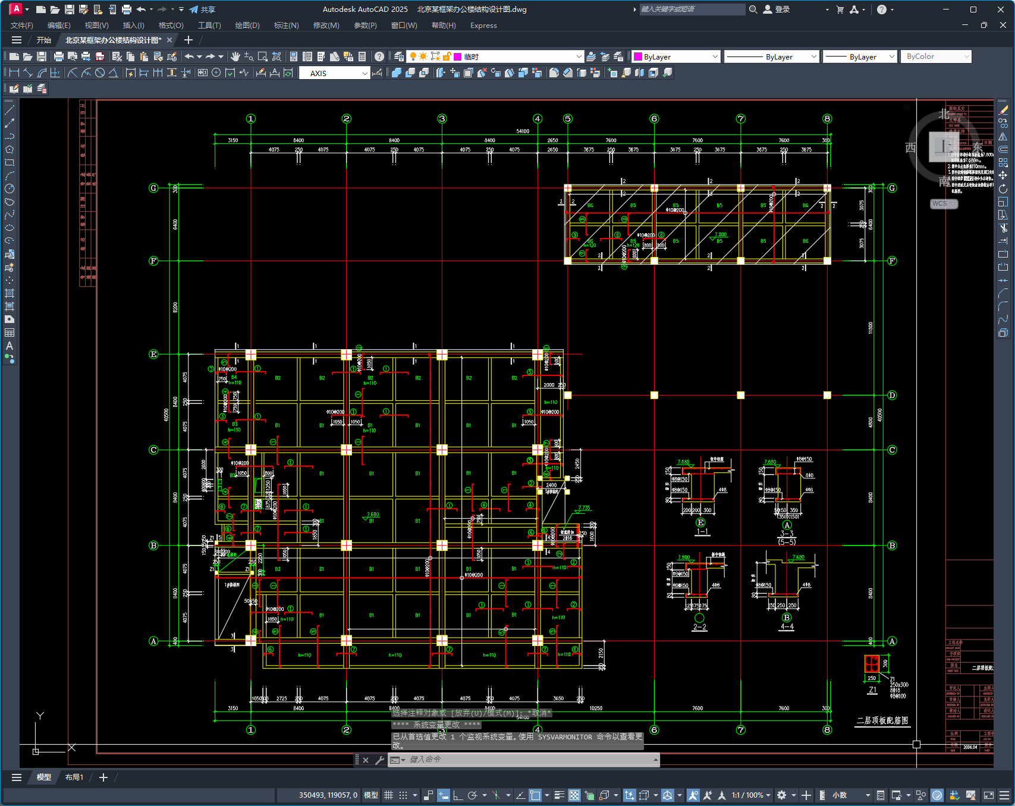Open the Layer Properties manager icon
The image size is (1015, 806).
click(x=399, y=57)
